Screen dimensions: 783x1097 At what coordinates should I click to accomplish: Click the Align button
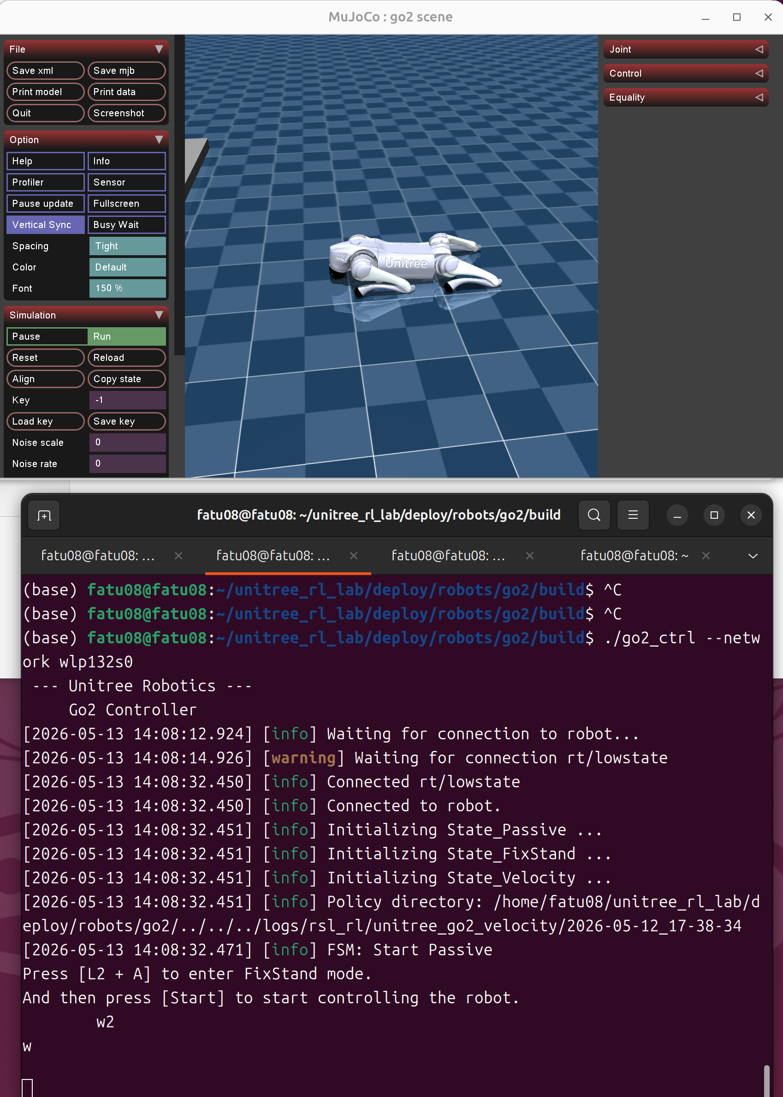pos(45,379)
